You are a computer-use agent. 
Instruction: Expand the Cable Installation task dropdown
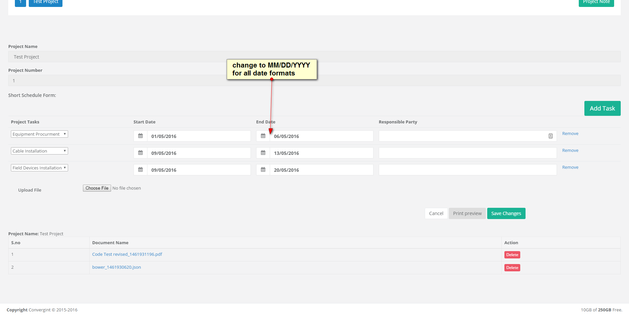coord(39,151)
